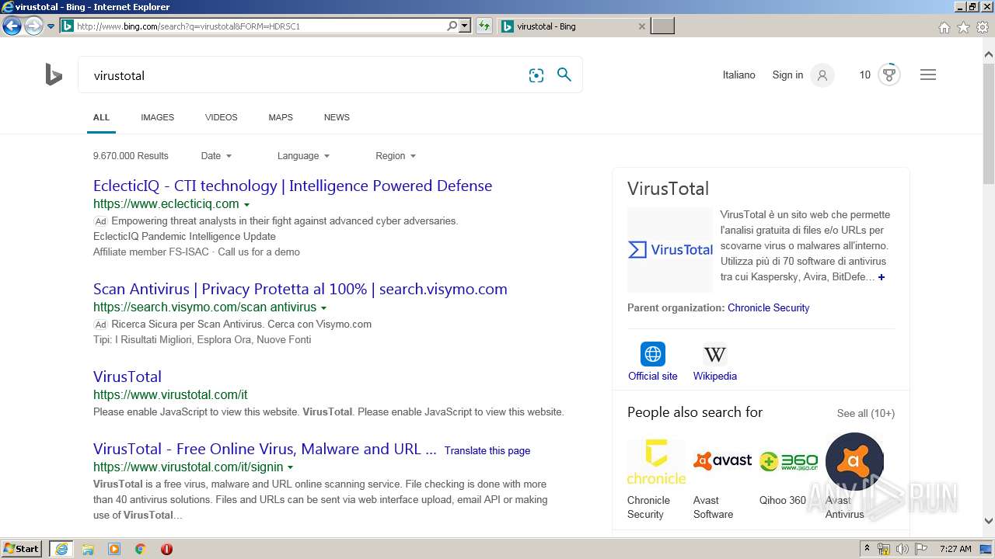Open red Opera-like taskbar icon
This screenshot has height=559, width=995.
point(166,549)
